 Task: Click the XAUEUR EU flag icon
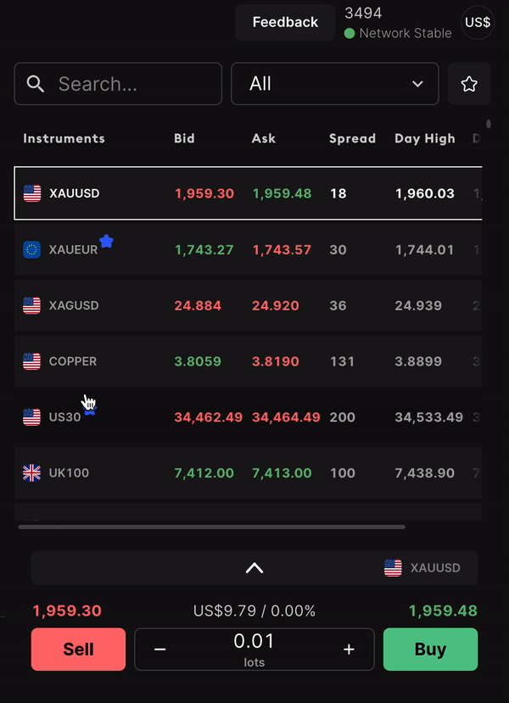click(32, 249)
